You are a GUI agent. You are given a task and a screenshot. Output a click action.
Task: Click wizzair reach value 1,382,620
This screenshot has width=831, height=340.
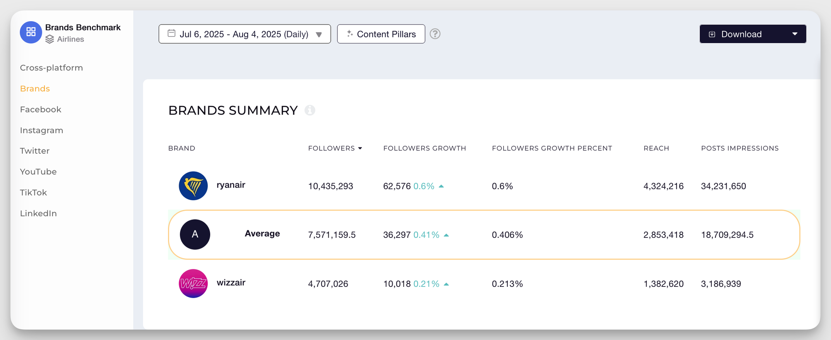pyautogui.click(x=664, y=284)
